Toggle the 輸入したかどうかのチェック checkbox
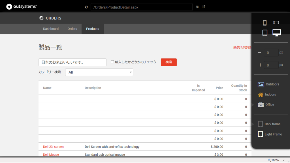The width and height of the screenshot is (290, 163). pos(112,62)
